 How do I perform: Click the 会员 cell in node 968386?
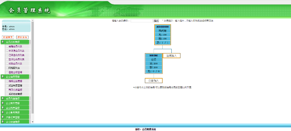pyautogui.click(x=154, y=60)
